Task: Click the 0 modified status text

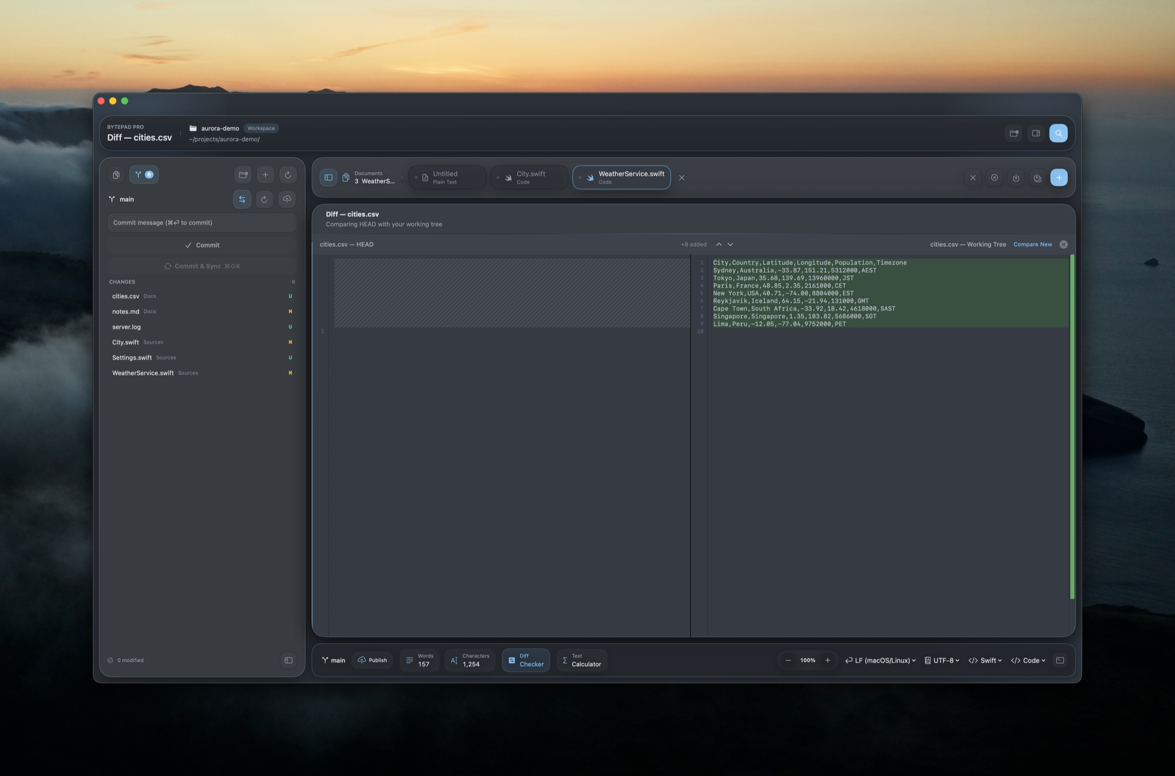Action: coord(126,660)
